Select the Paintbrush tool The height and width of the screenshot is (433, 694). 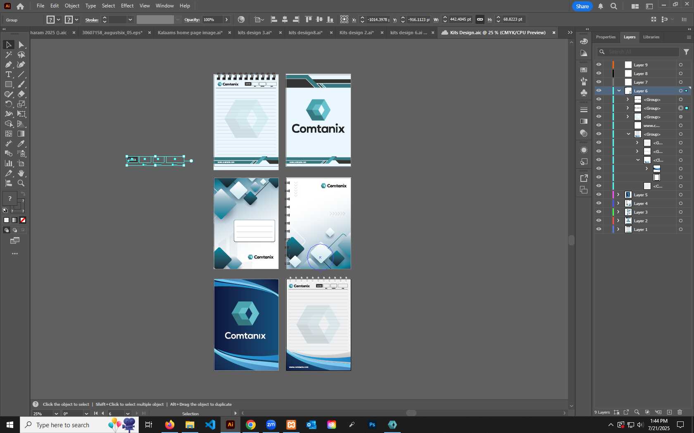[x=21, y=84]
